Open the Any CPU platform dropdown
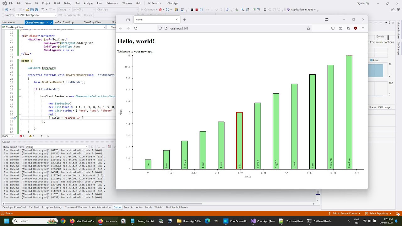This screenshot has width=402, height=226. click(84, 10)
